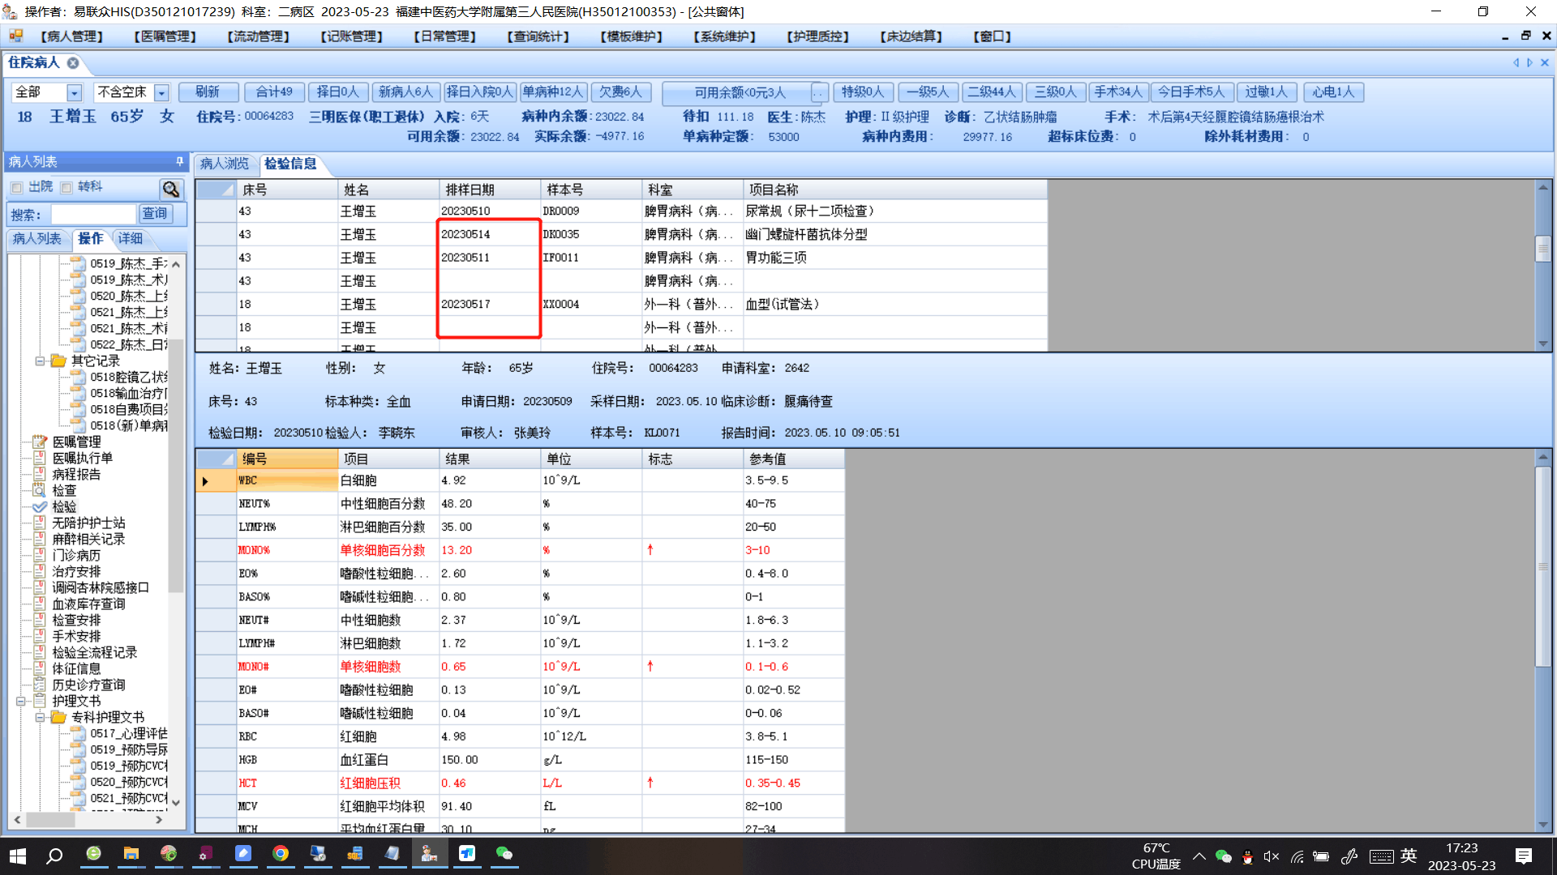Viewport: 1557px width, 875px height.
Task: Open the 检验 checkmark tree icon
Action: coord(39,506)
